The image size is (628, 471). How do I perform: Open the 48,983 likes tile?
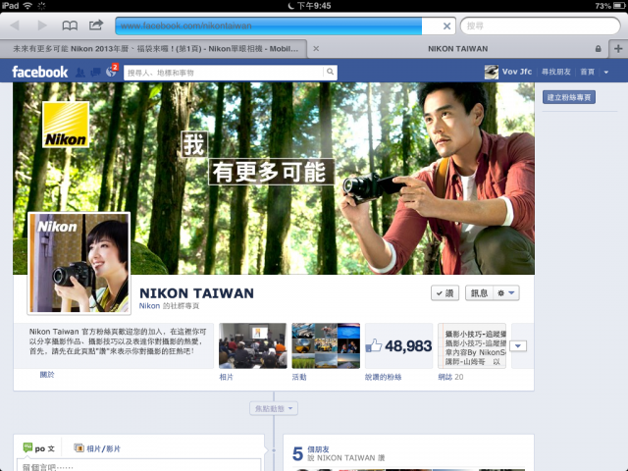pos(399,345)
